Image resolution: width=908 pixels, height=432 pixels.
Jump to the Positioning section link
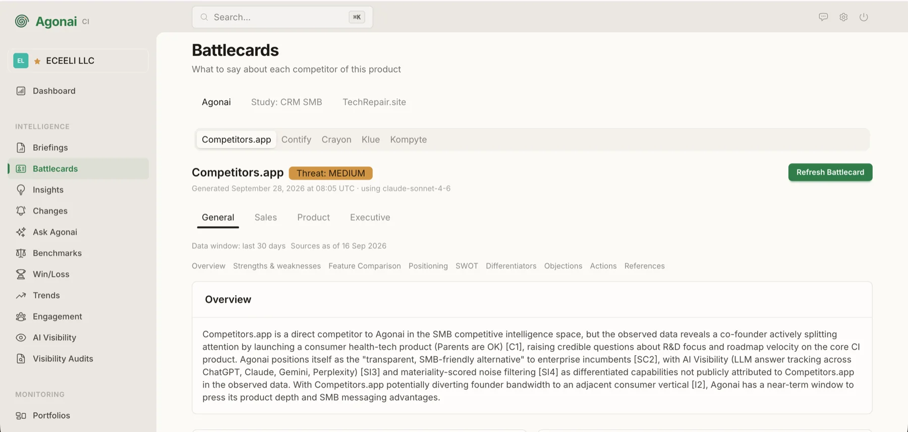coord(428,266)
